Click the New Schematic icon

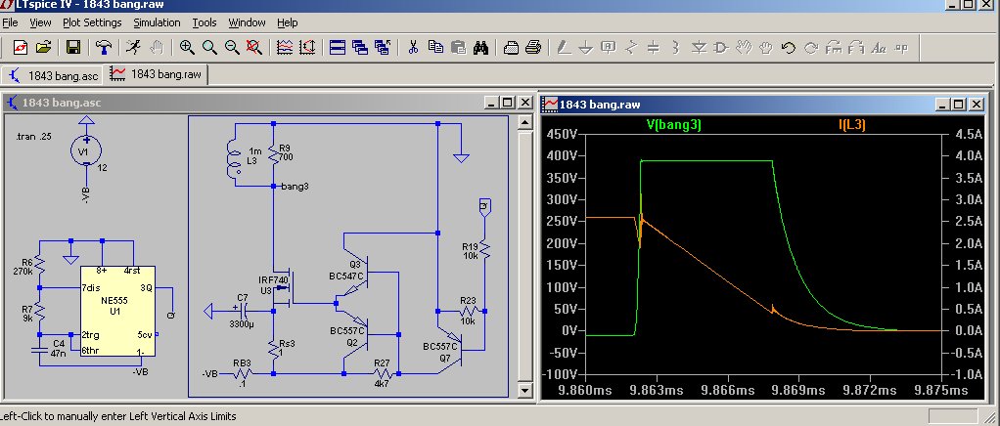click(x=19, y=46)
